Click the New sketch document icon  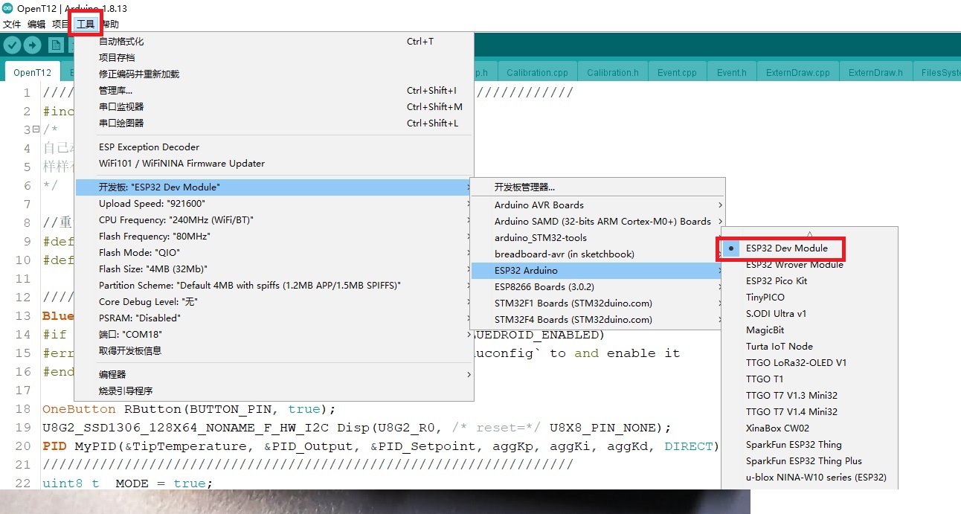click(55, 45)
